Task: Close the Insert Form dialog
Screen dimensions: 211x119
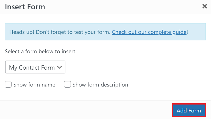Action: [x=205, y=6]
